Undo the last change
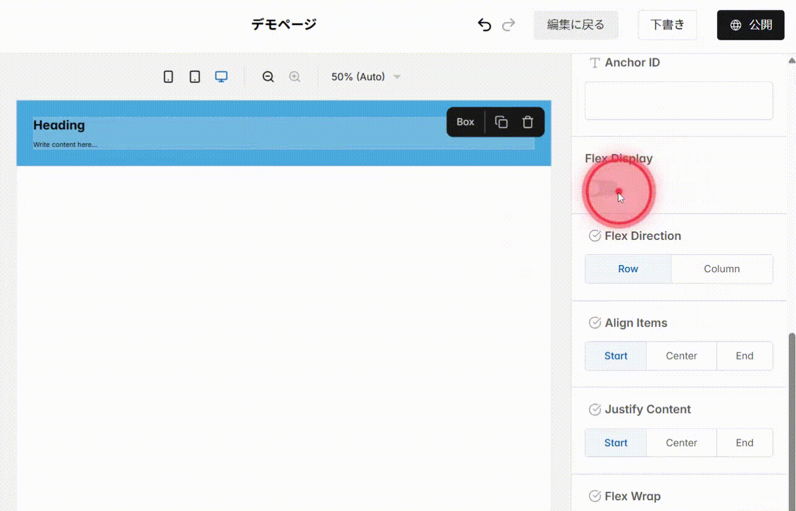The height and width of the screenshot is (511, 796). pyautogui.click(x=484, y=24)
